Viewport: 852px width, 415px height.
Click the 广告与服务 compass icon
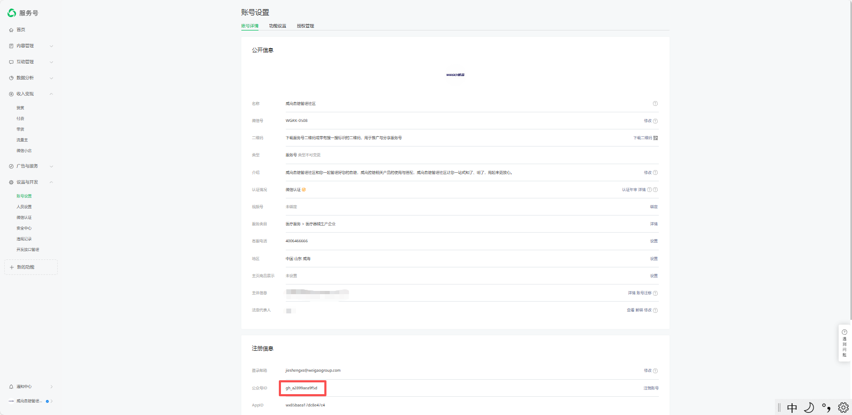tap(11, 166)
